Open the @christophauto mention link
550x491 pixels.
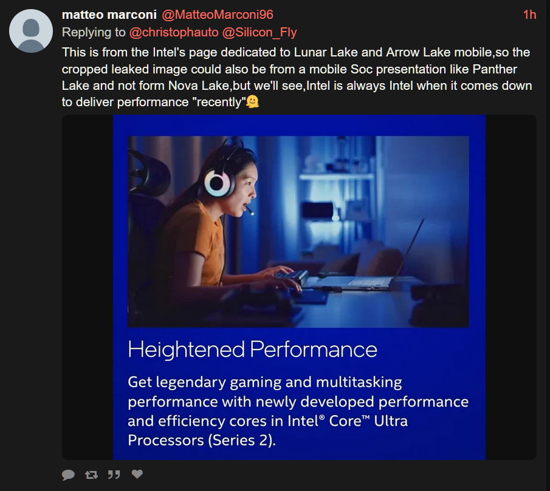pyautogui.click(x=174, y=32)
